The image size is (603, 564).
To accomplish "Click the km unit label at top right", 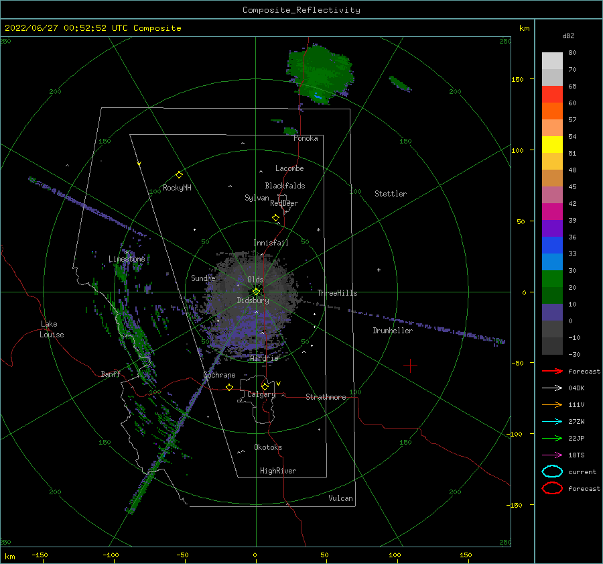I will (524, 28).
